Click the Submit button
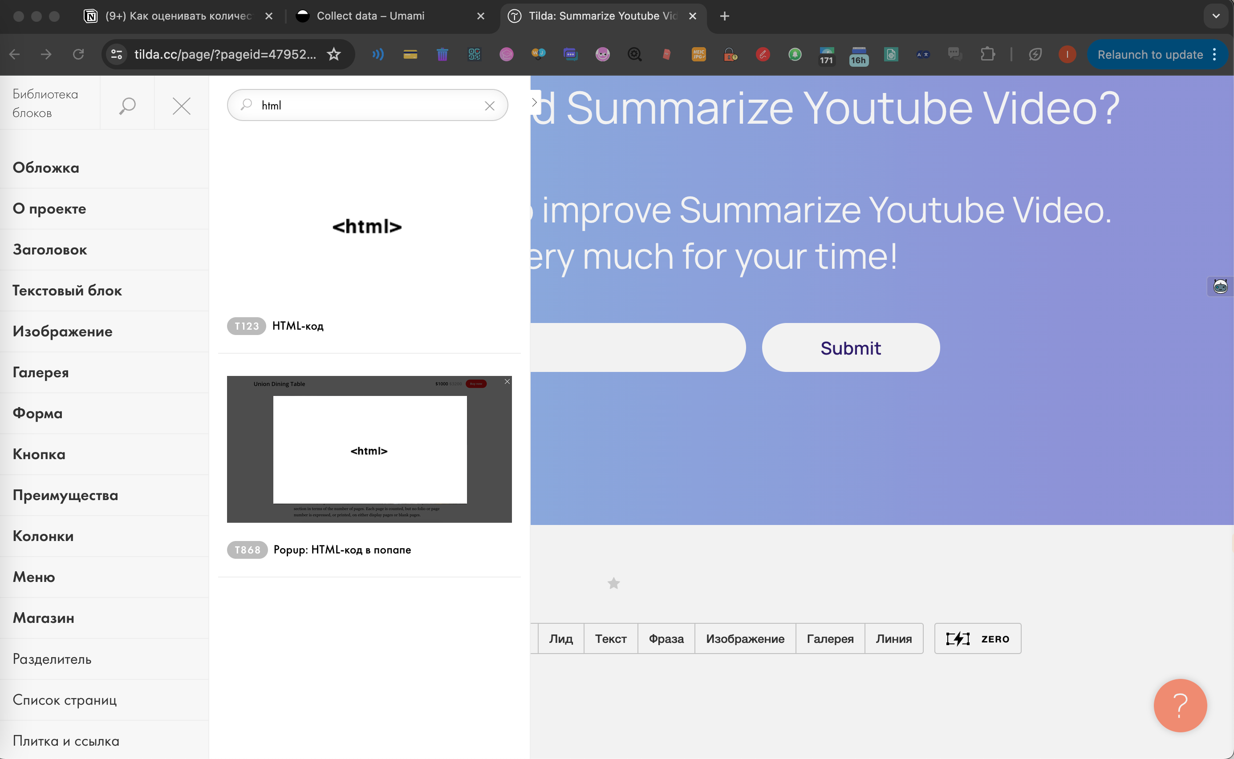The image size is (1234, 759). point(850,347)
